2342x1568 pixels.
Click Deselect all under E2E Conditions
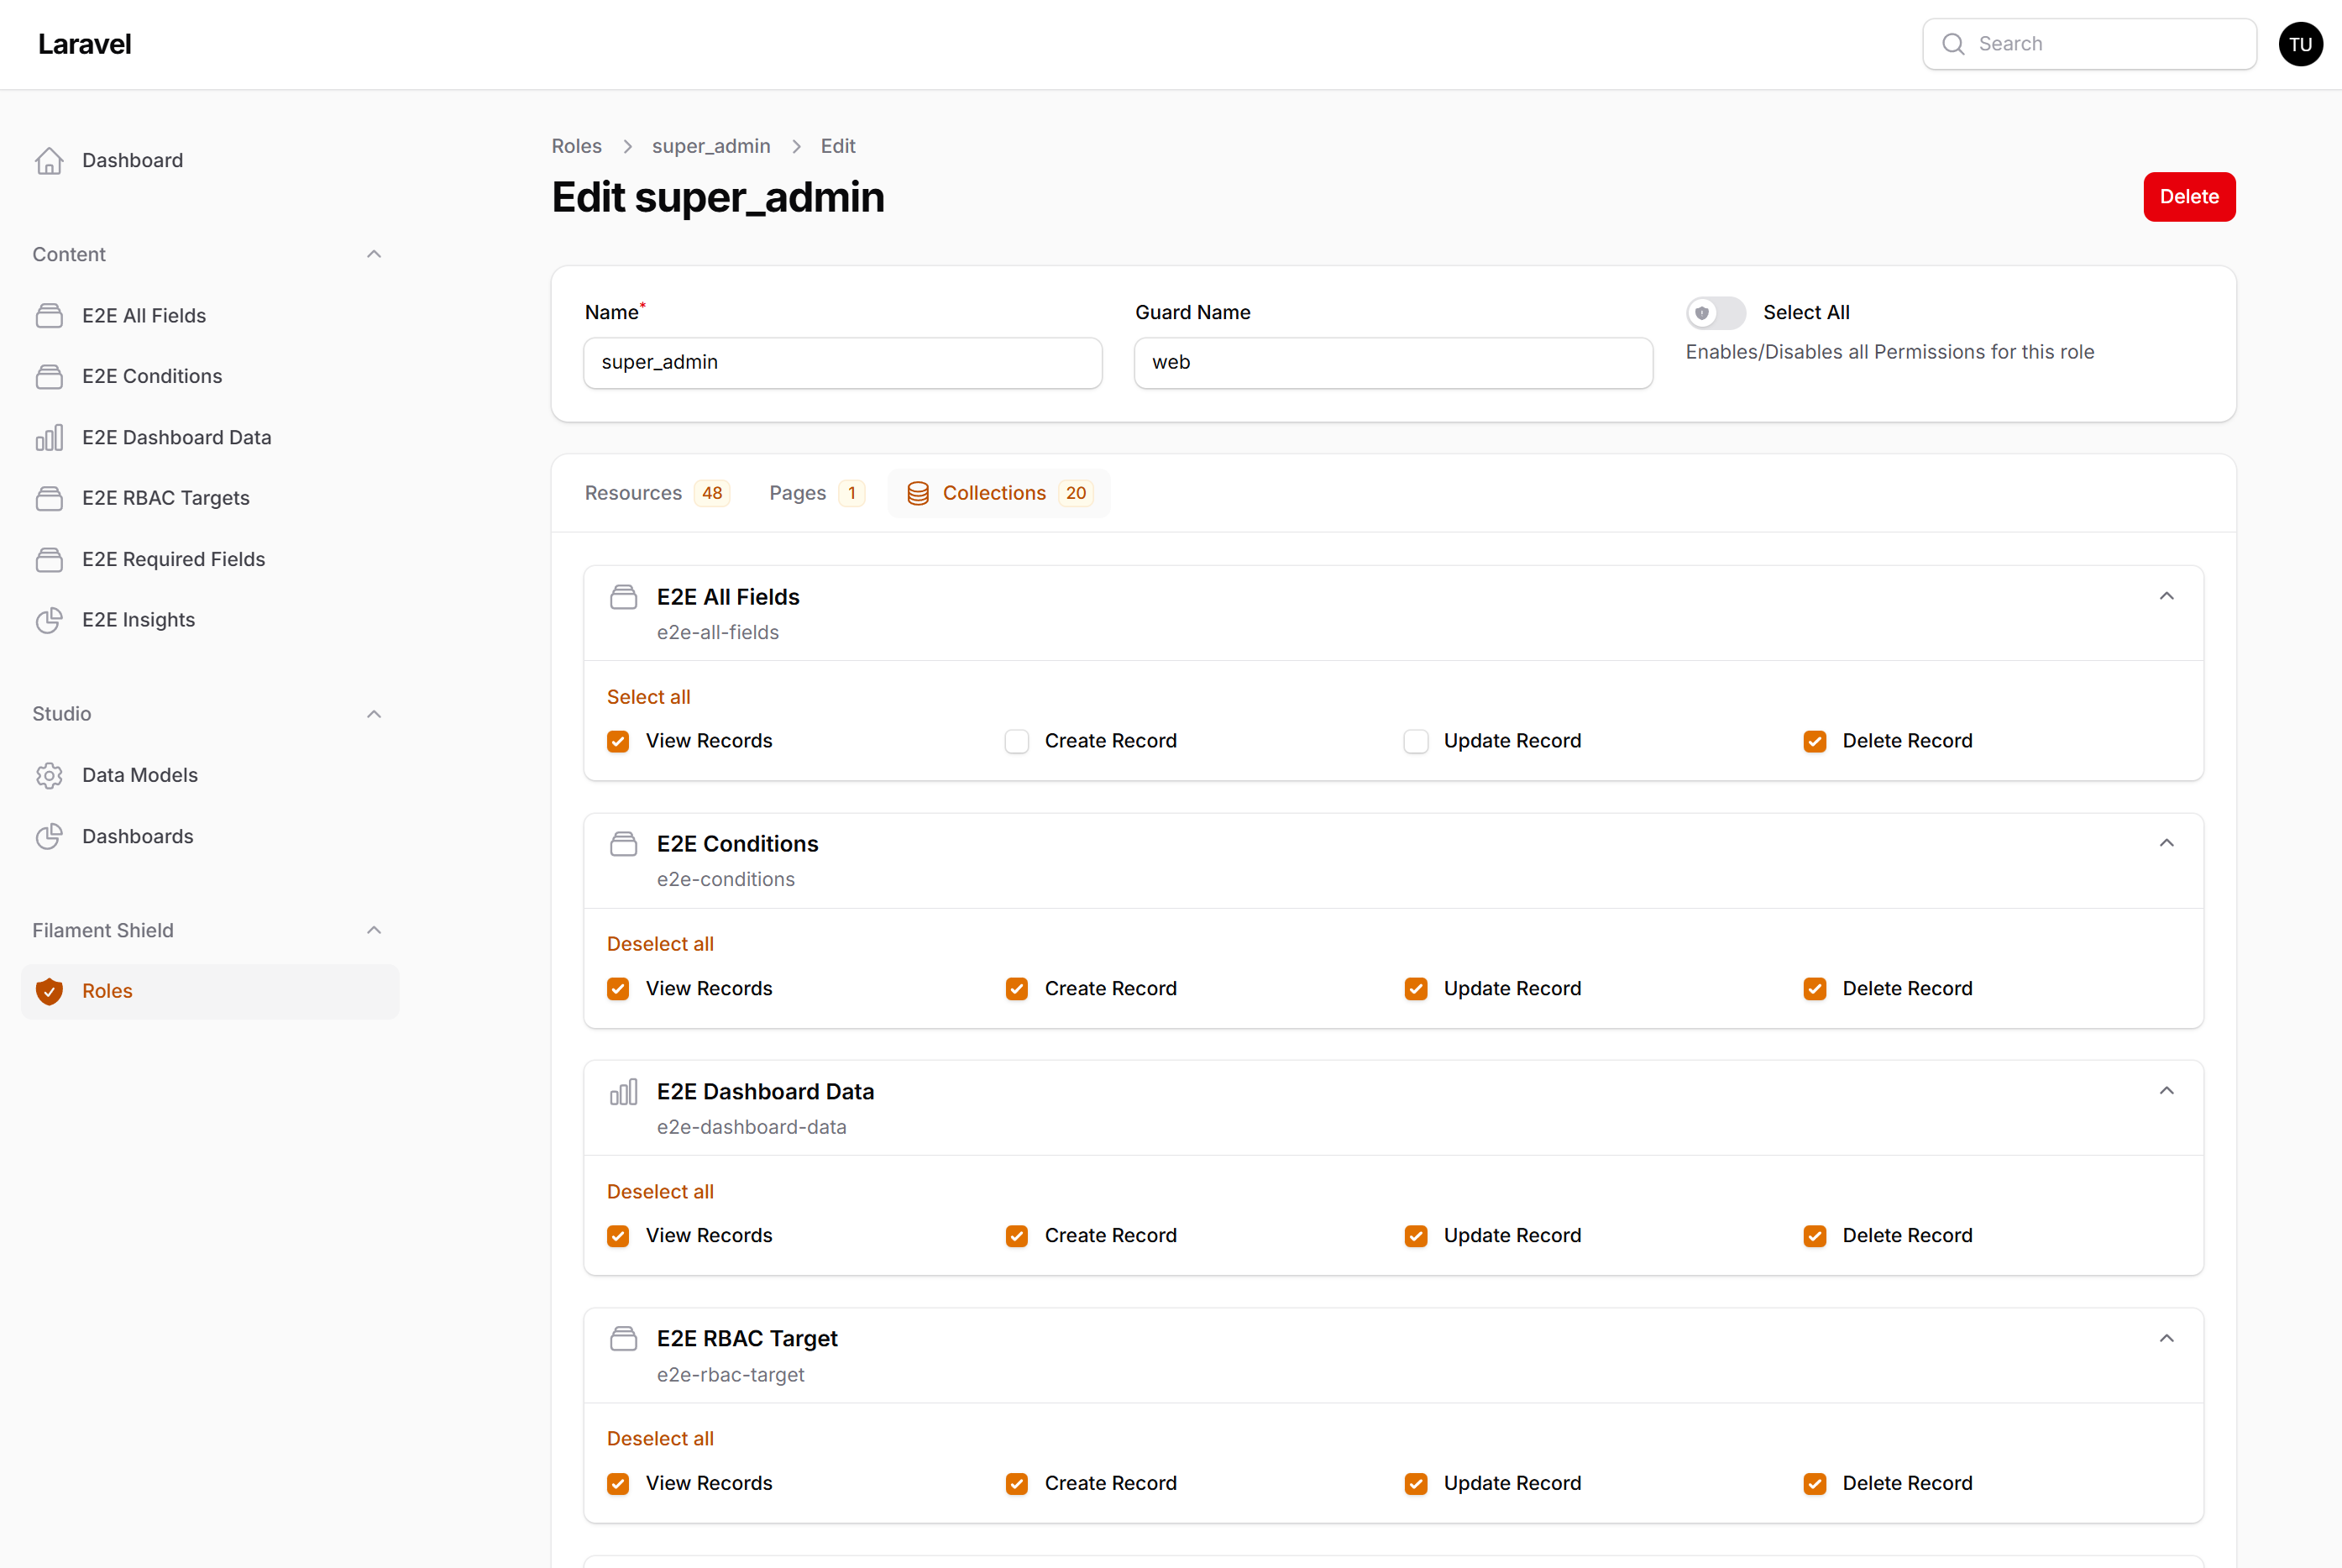[x=660, y=944]
